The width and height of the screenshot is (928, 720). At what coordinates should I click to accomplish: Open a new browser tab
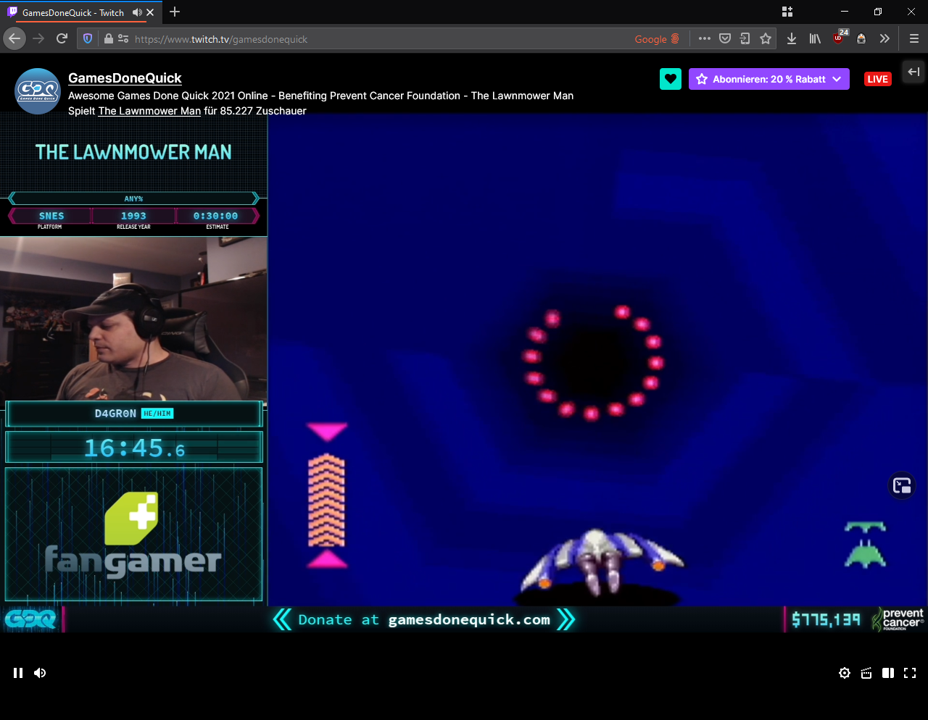175,12
